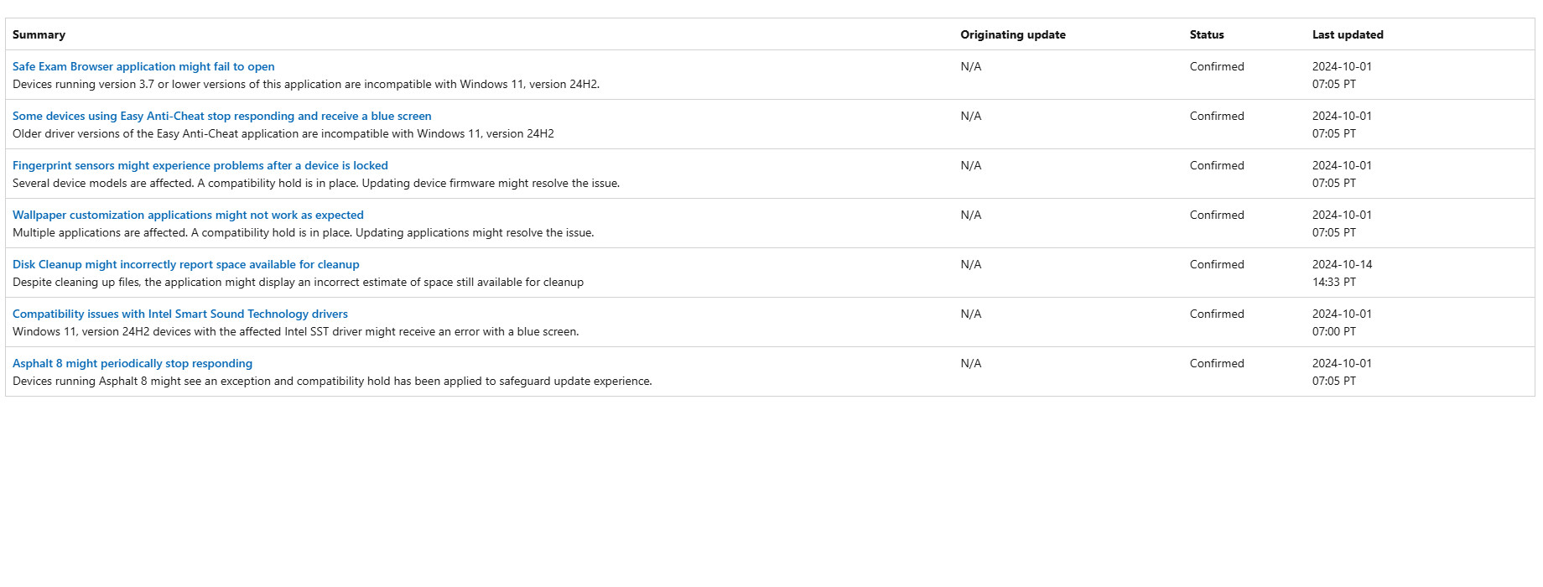1543x587 pixels.
Task: Open the Wallpaper customization applications issue
Action: (188, 216)
